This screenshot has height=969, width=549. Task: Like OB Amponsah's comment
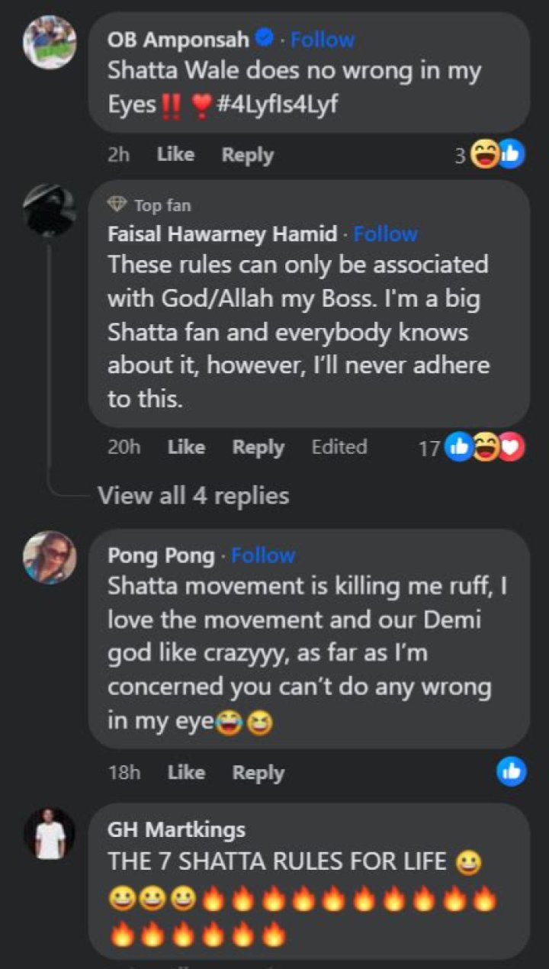(175, 155)
